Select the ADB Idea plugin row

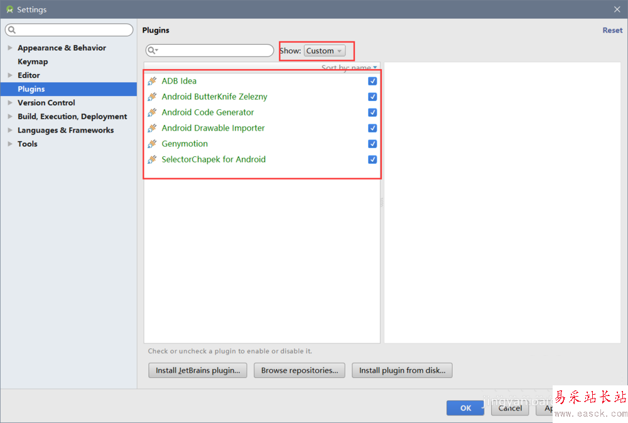coord(262,81)
